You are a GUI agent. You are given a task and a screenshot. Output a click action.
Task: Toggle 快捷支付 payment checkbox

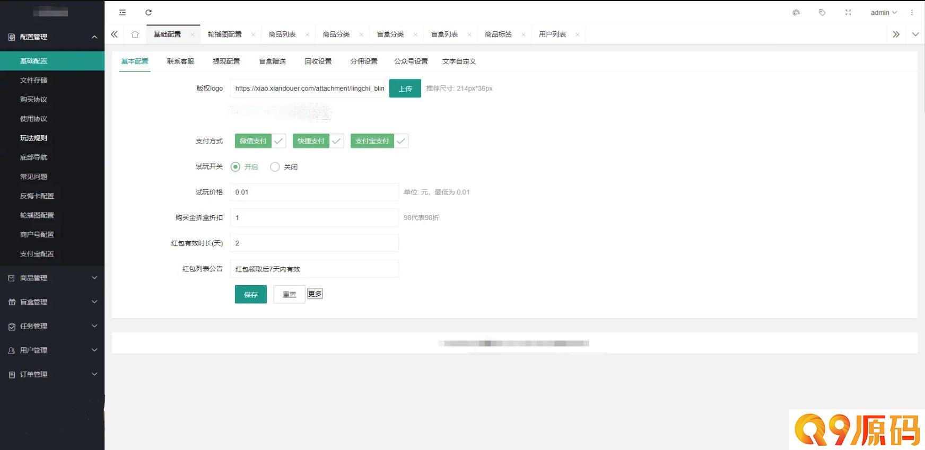click(x=318, y=141)
